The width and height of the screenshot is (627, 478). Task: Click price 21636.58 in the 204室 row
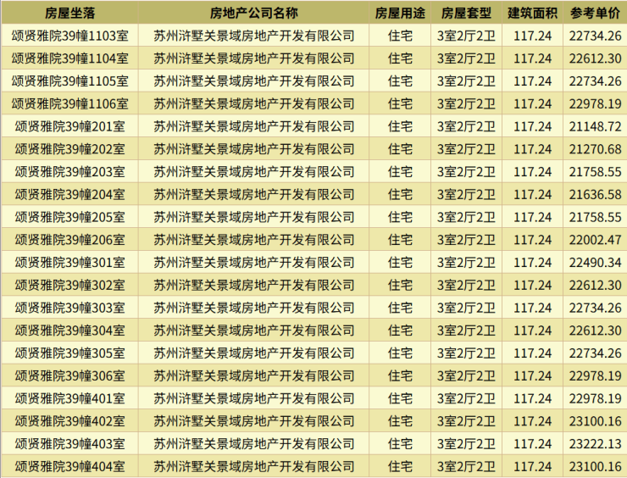click(x=595, y=195)
